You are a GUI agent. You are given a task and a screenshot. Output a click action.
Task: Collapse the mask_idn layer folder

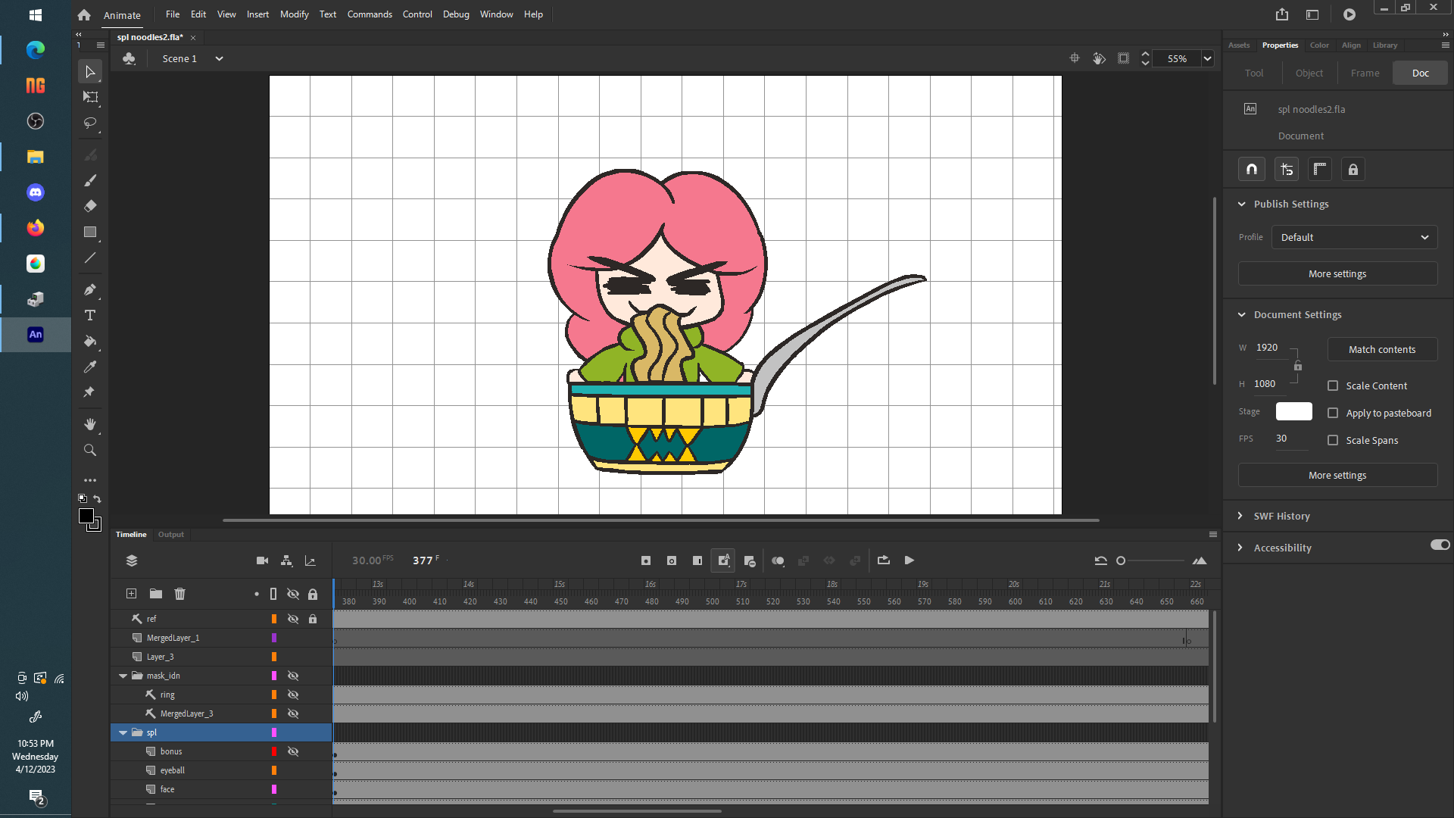coord(123,676)
